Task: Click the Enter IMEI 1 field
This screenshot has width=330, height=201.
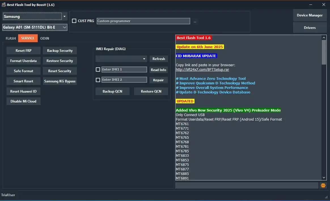Action: click(x=124, y=69)
